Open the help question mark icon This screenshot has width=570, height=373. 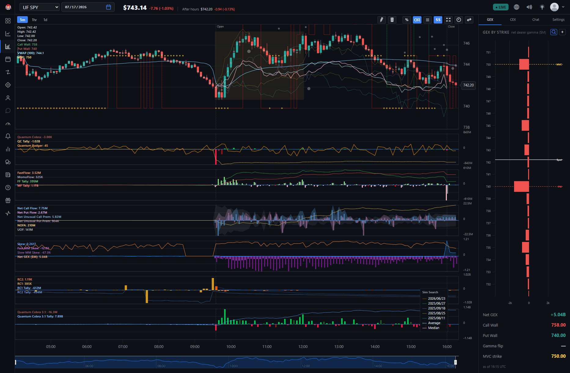click(8, 188)
